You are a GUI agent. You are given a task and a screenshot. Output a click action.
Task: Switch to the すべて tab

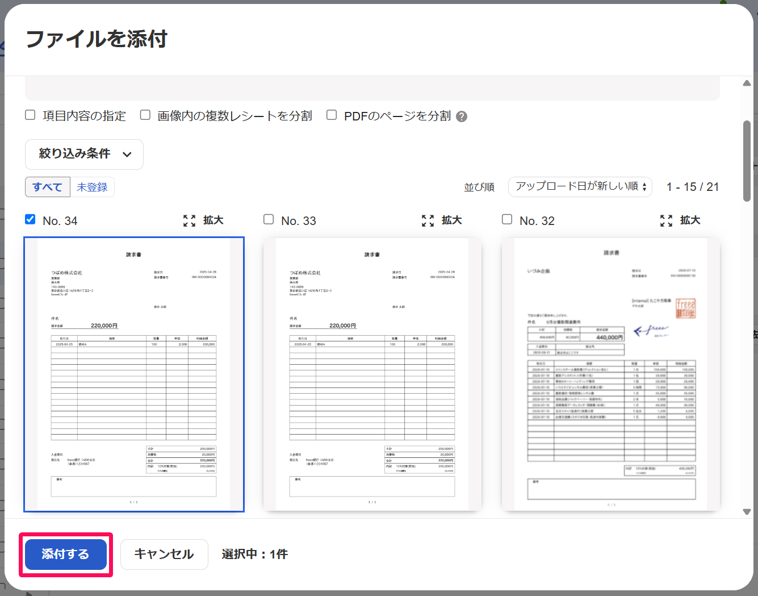pos(48,187)
